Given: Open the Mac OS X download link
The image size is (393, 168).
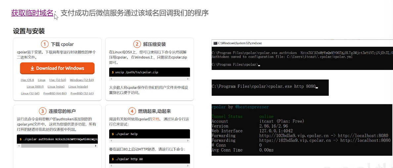Looking at the screenshot, I should [x=27, y=80].
